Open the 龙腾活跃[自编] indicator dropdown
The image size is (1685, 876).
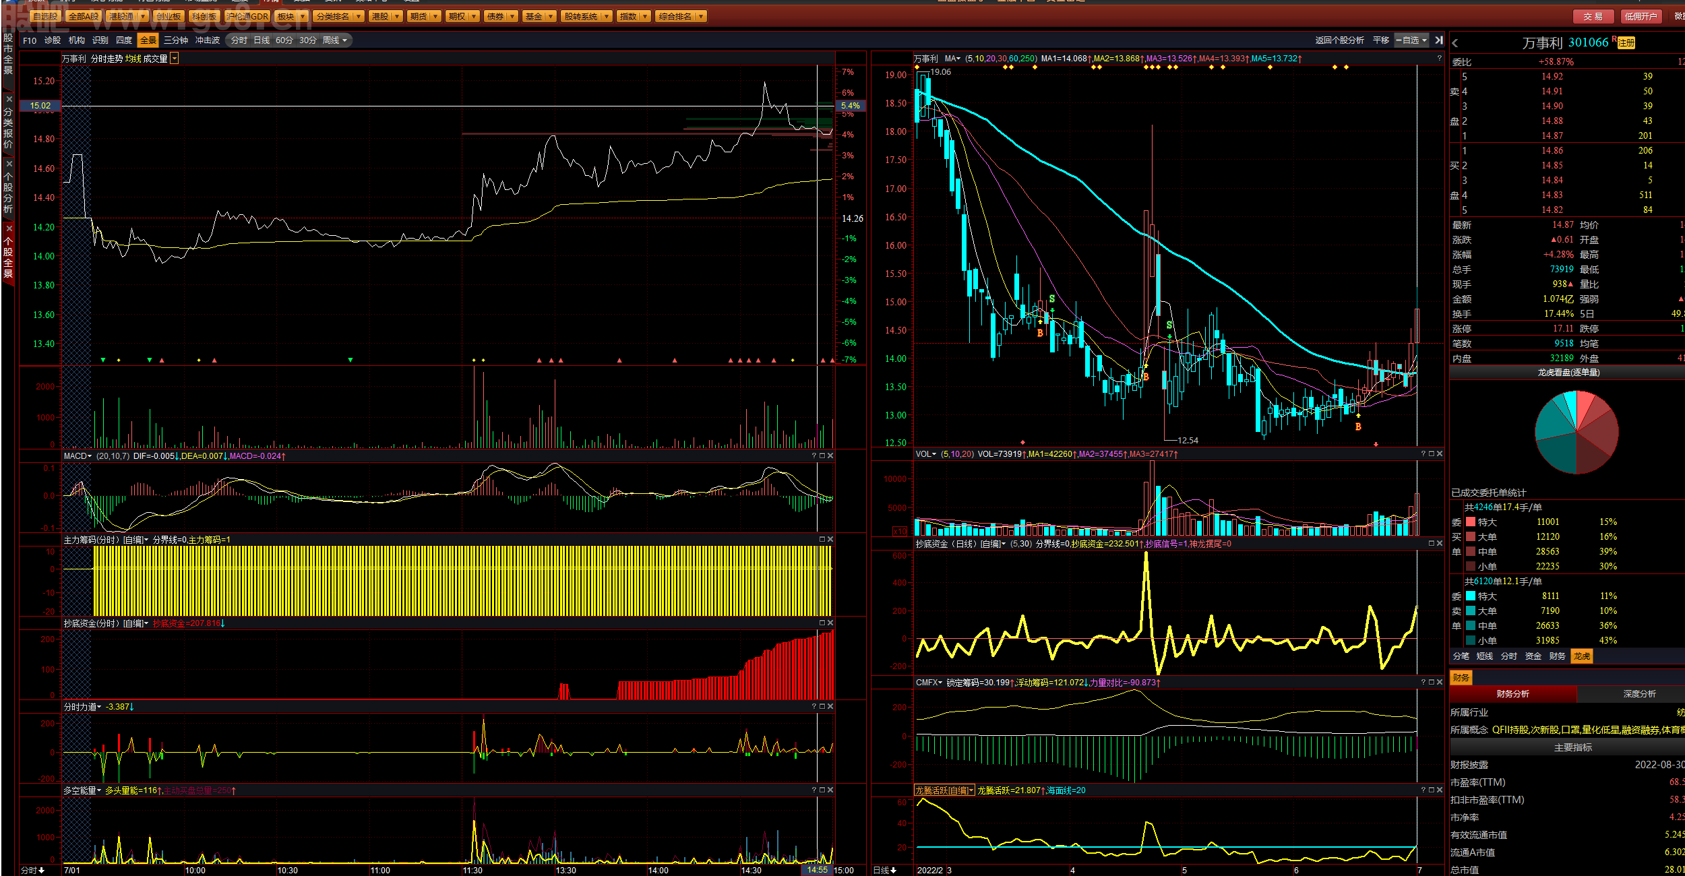(944, 790)
